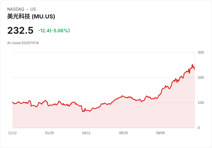Viewport: 212px width, 148px height.
Task: Click the US market label
Action: coord(33,9)
